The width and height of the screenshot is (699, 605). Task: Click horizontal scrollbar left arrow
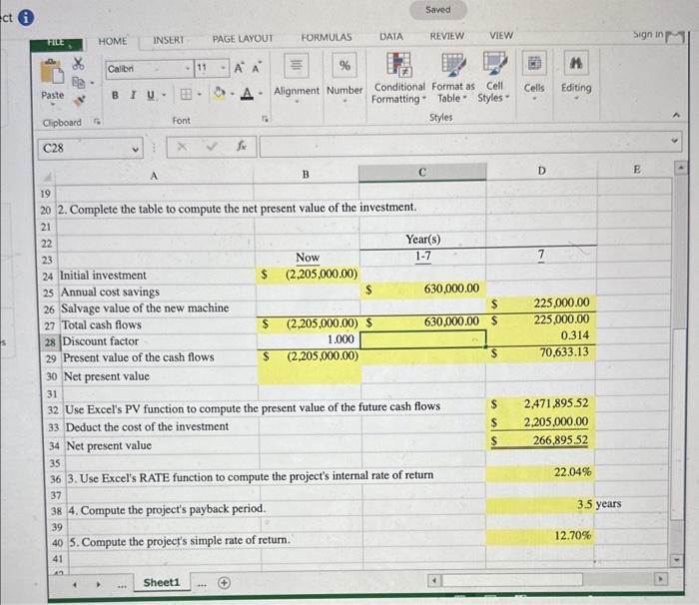pyautogui.click(x=435, y=580)
